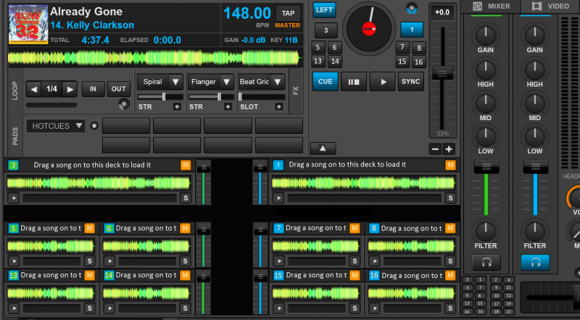
Task: Select deck 20 in the small deck grid
Action: click(509, 311)
